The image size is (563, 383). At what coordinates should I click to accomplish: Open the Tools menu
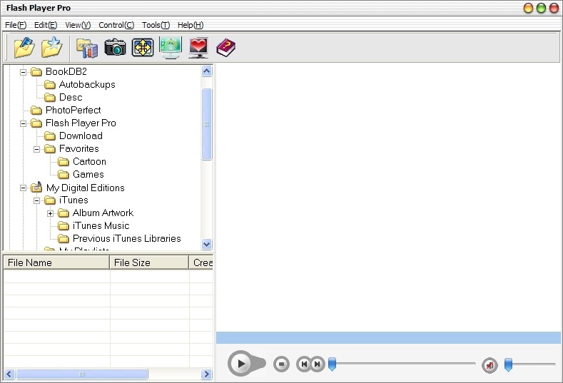click(156, 25)
